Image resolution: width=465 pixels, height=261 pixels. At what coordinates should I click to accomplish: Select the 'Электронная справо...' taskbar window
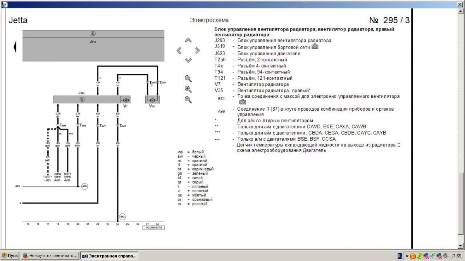tap(110, 256)
